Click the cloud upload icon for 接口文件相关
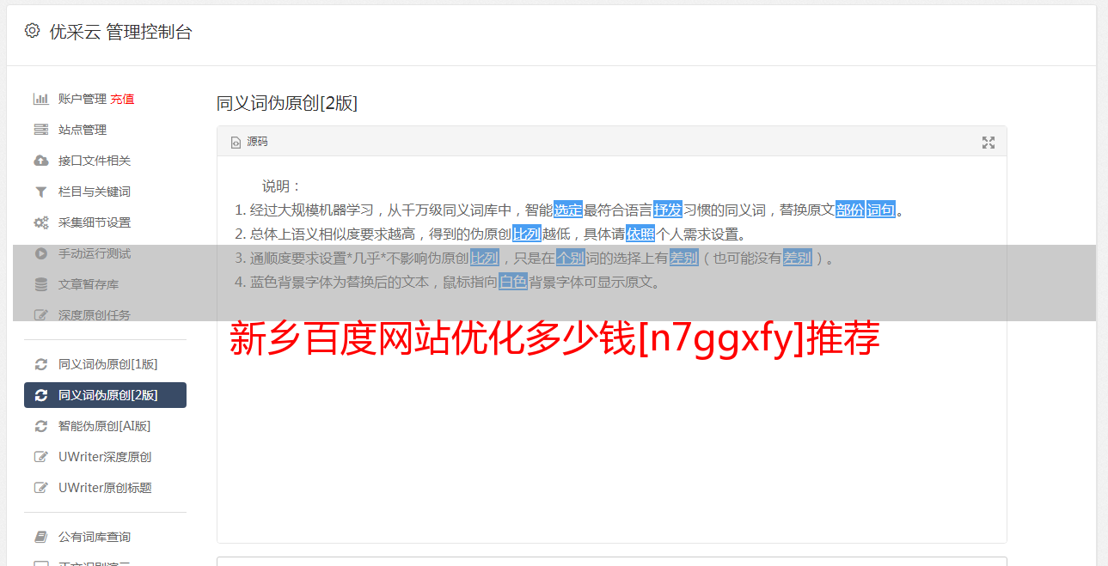1108x566 pixels. tap(40, 161)
